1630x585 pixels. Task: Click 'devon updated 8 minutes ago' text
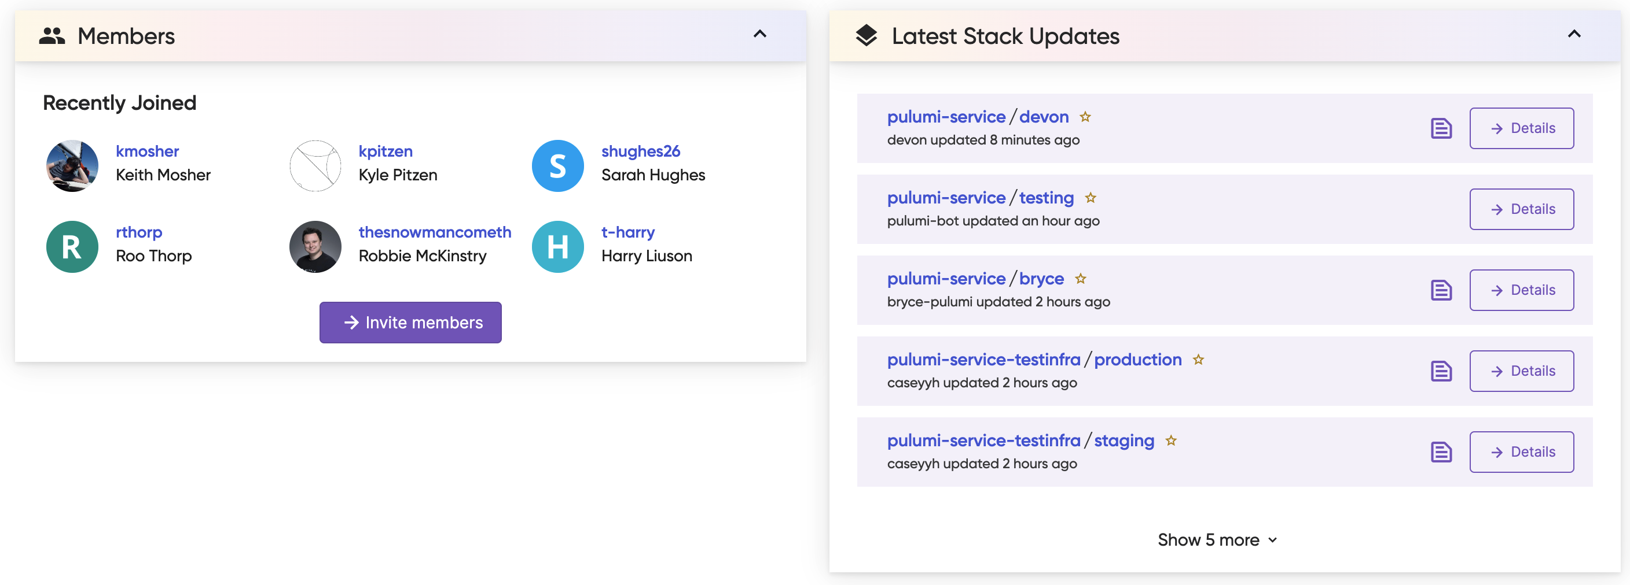coord(983,140)
